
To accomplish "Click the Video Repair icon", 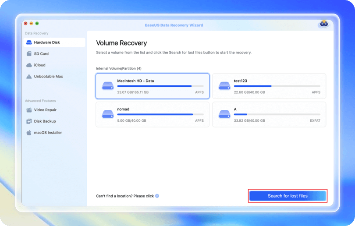I will [x=29, y=110].
